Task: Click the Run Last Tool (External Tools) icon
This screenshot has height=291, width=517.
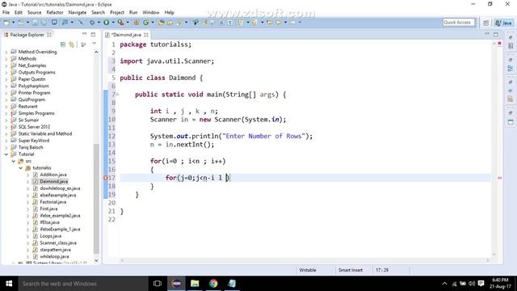Action: [x=120, y=23]
